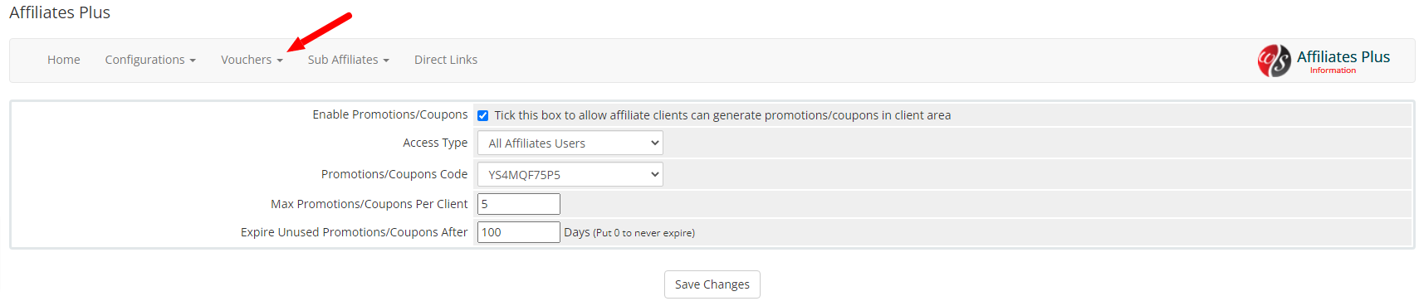
Task: Expand the Vouchers dropdown menu
Action: click(x=252, y=60)
